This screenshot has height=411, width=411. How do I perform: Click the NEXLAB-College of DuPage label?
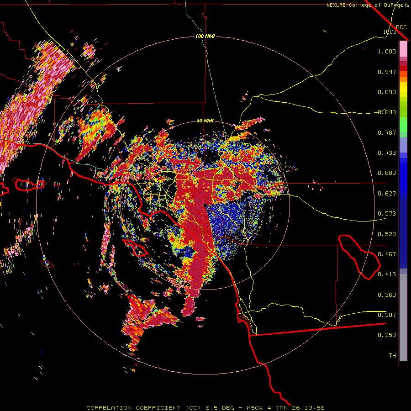click(x=366, y=5)
